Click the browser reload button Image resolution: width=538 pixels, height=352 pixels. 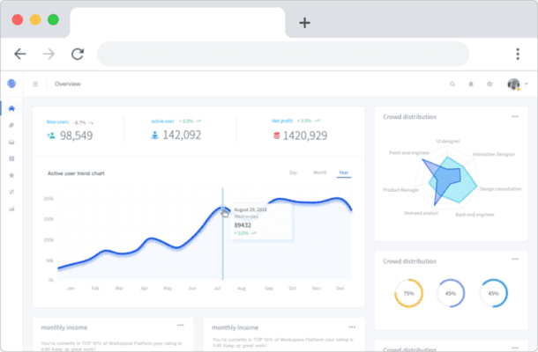(78, 54)
